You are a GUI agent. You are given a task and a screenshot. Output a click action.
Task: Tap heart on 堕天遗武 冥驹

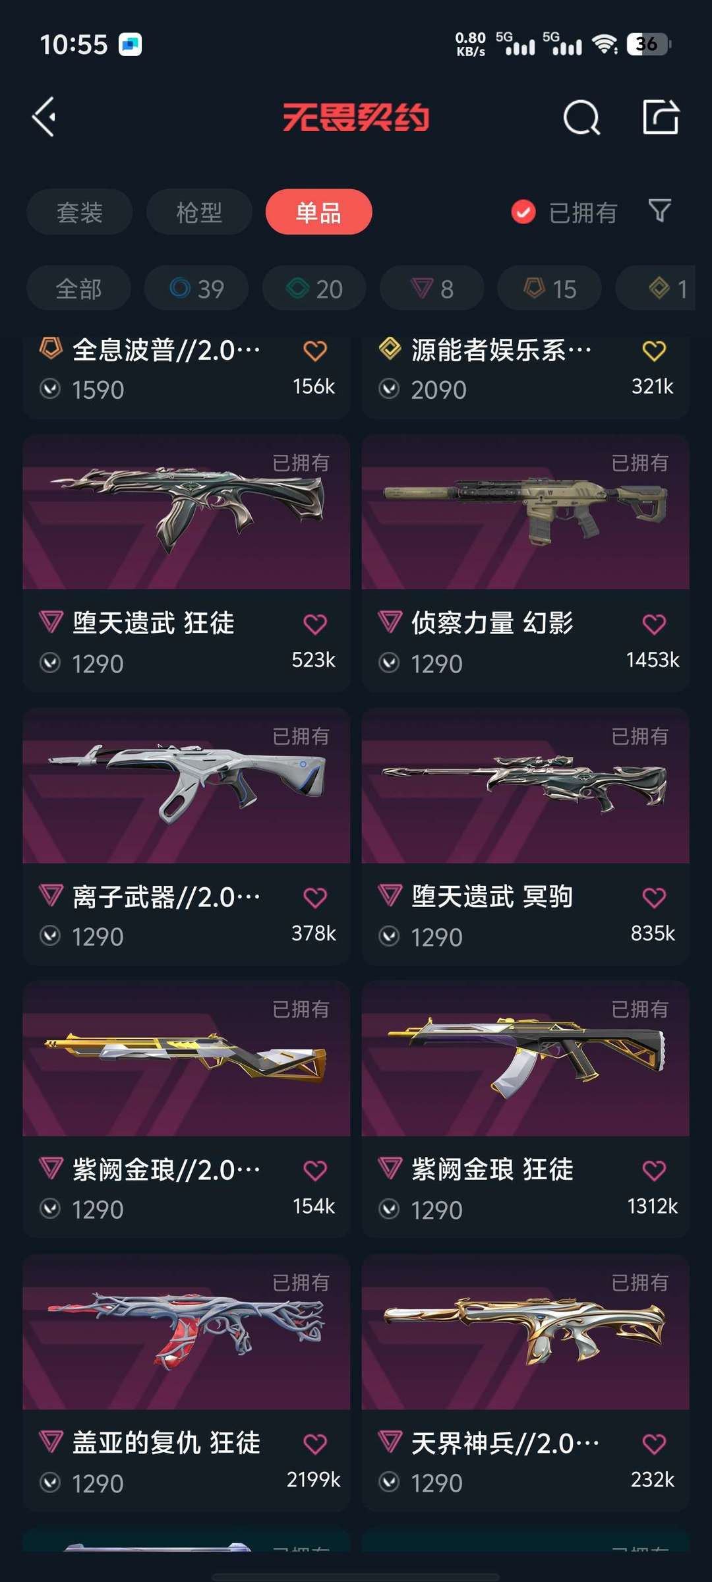[x=654, y=897]
